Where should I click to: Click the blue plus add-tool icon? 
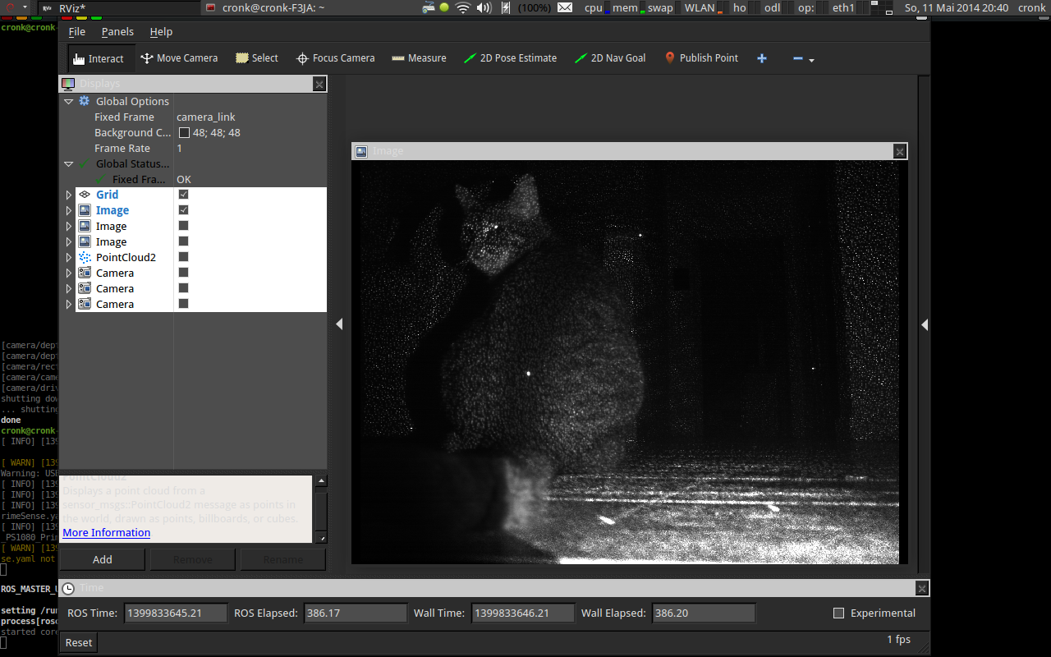tap(762, 58)
